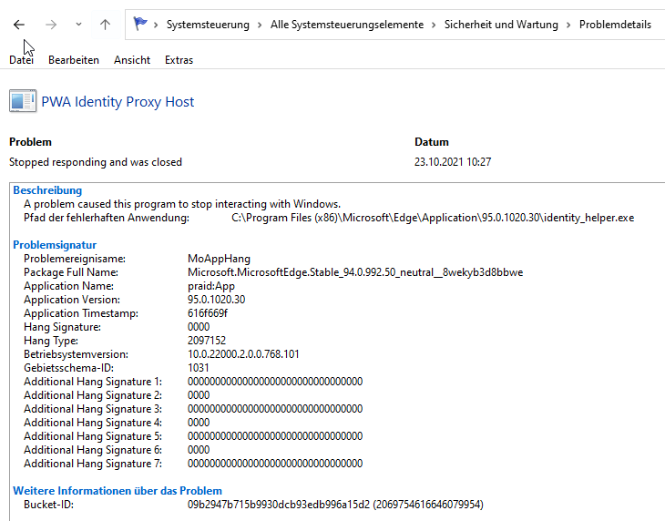Image resolution: width=665 pixels, height=521 pixels.
Task: Expand chevron after Alle Systemsteuerungselemente
Action: pyautogui.click(x=434, y=25)
